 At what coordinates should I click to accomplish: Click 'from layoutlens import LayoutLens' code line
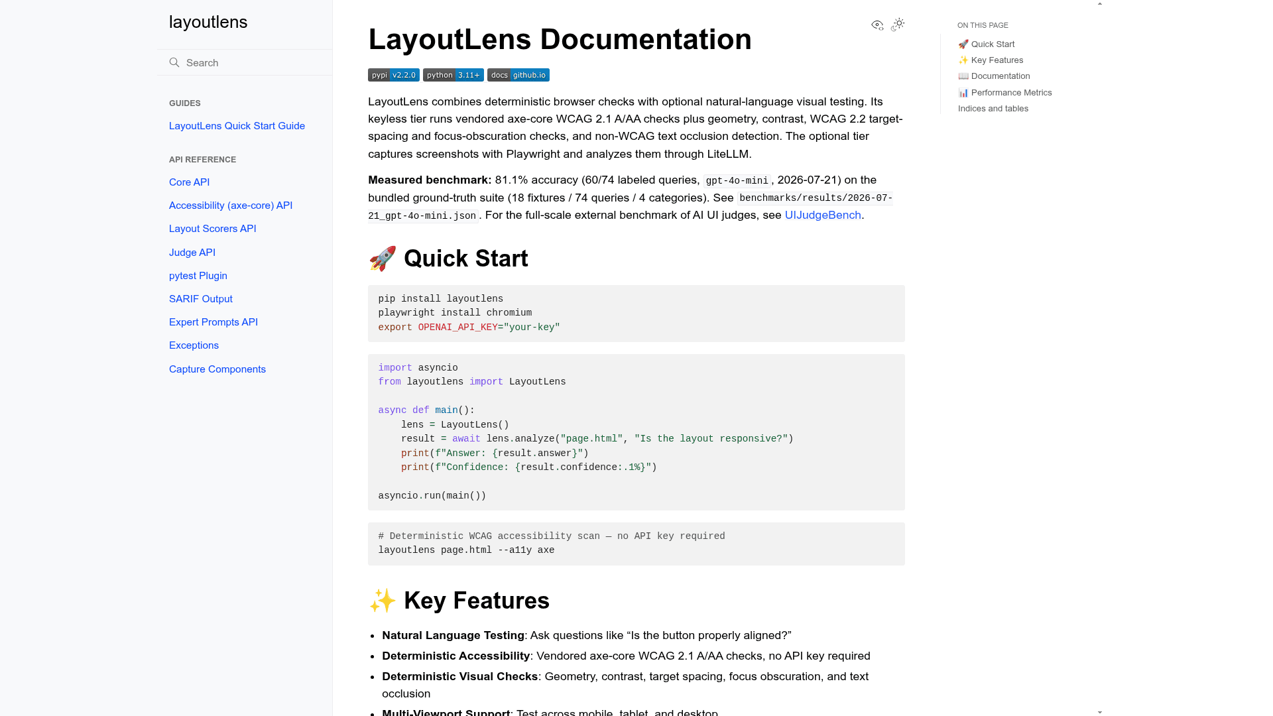tap(471, 382)
